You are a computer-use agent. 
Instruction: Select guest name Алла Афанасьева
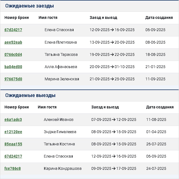[x=61, y=67]
